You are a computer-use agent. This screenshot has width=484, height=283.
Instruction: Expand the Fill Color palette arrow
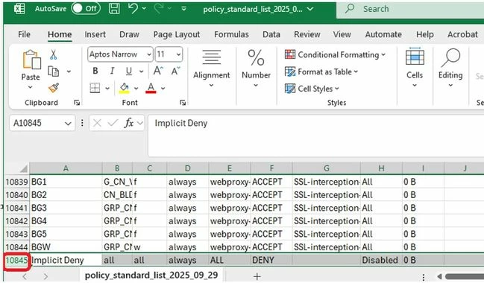136,89
